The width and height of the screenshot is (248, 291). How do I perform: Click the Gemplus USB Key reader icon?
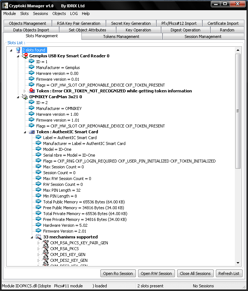tap(25, 55)
